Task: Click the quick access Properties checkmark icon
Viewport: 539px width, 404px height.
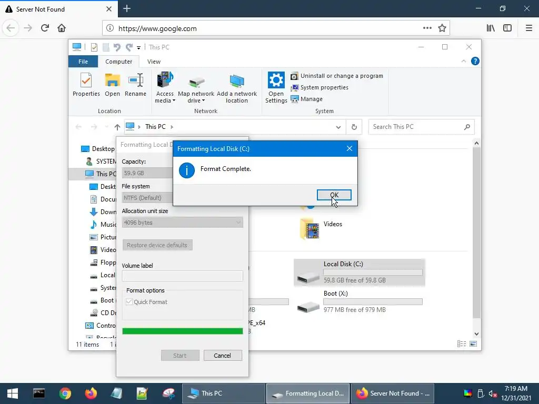Action: pyautogui.click(x=94, y=47)
